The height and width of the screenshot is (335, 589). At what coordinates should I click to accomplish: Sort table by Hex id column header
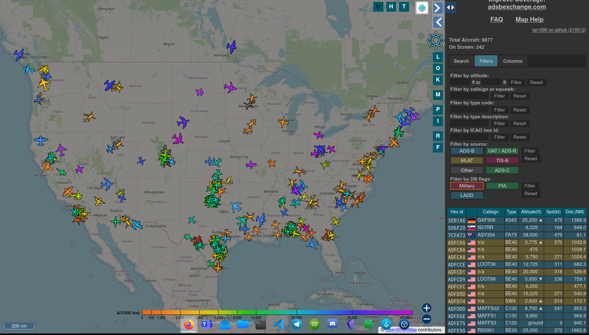pos(457,212)
